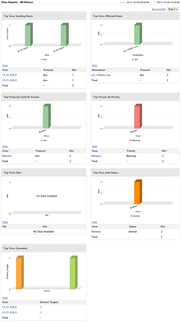Hide the Top Virus with Status chart
The width and height of the screenshot is (181, 322).
(94, 222)
